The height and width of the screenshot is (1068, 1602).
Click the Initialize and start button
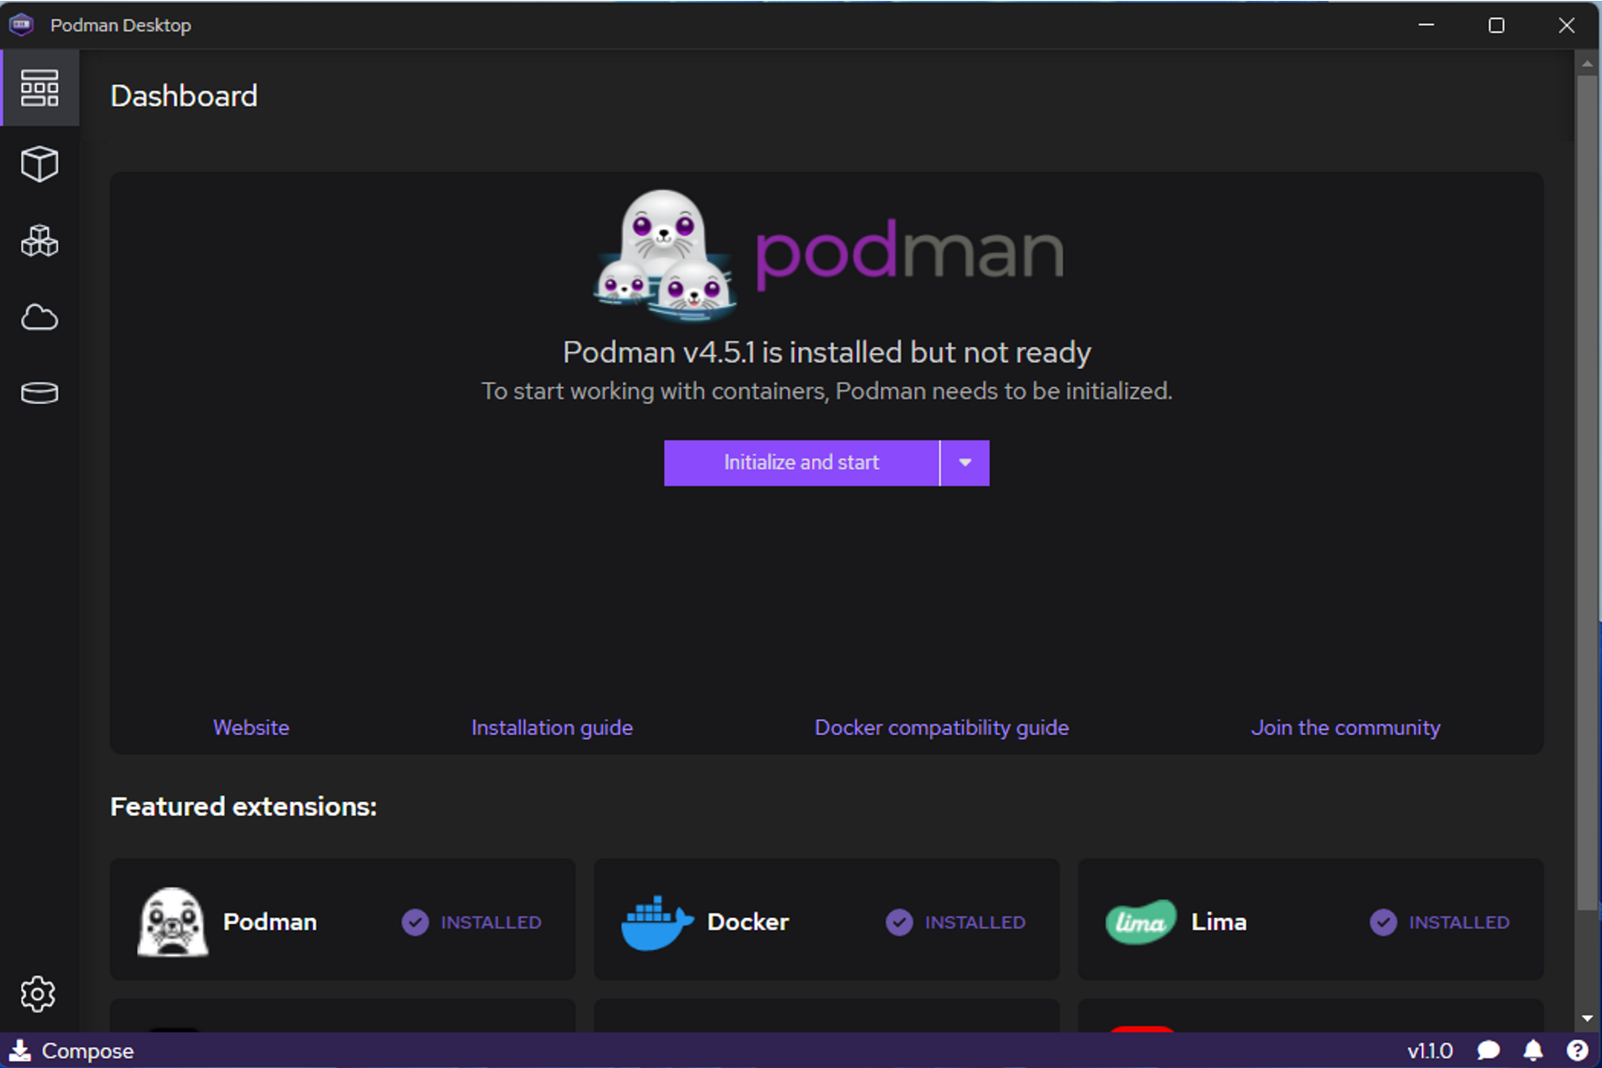point(801,463)
